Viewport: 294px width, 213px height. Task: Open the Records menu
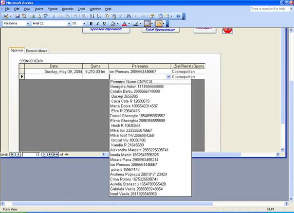(x=68, y=9)
